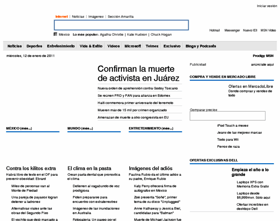
Task: Open Jeans de las mejores marcas offer
Action: coord(239,133)
